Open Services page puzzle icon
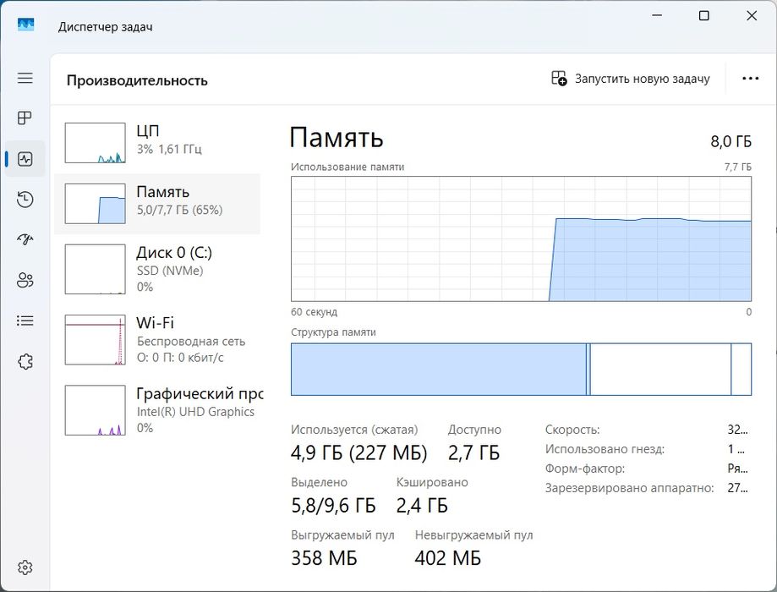 pos(25,361)
